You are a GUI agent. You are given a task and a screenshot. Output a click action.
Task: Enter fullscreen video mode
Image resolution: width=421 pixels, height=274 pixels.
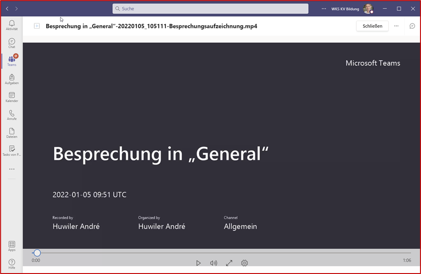tap(229, 263)
